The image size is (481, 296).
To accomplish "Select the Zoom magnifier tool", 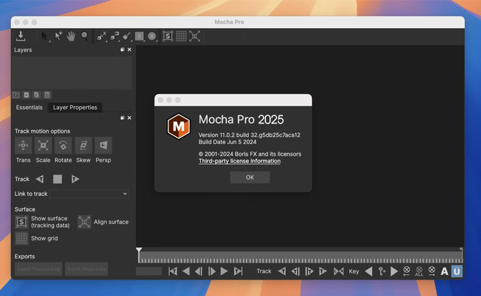I will point(85,36).
